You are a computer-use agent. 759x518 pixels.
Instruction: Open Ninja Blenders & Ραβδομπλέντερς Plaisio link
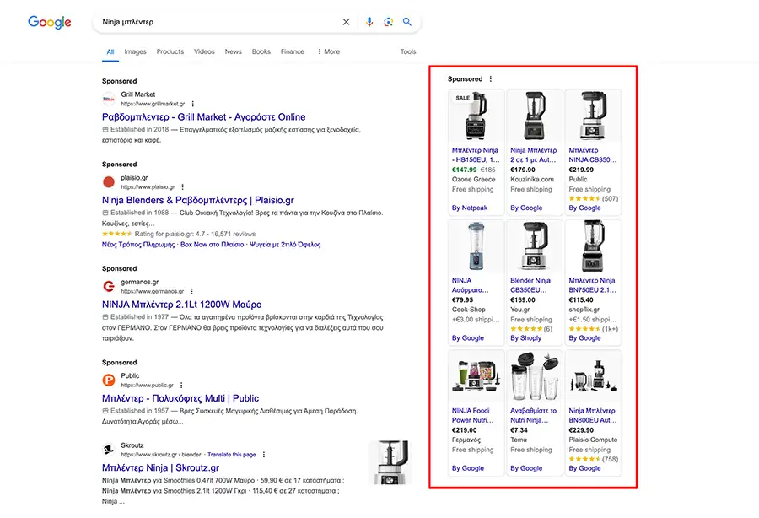198,201
